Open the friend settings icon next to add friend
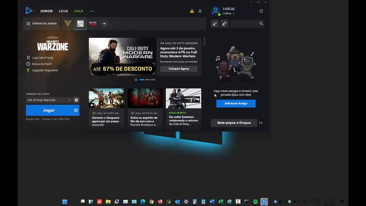Screen dimensions: 366x206 point(224,23)
